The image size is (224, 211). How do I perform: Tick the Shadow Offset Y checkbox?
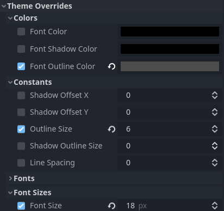click(x=21, y=112)
